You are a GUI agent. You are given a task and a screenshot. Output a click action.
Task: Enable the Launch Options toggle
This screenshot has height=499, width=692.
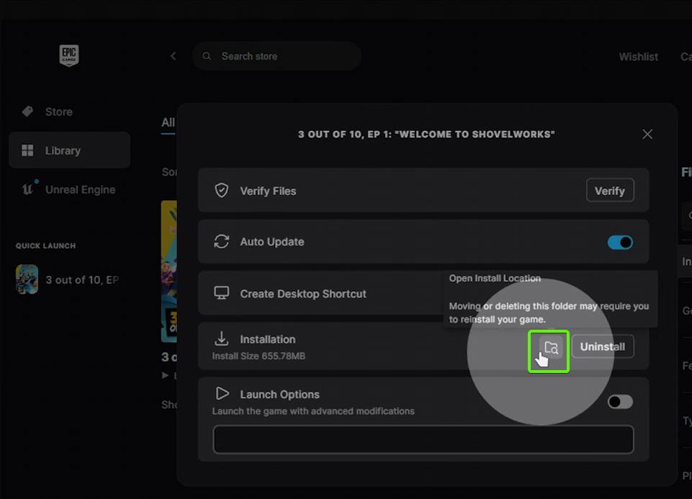[620, 402]
